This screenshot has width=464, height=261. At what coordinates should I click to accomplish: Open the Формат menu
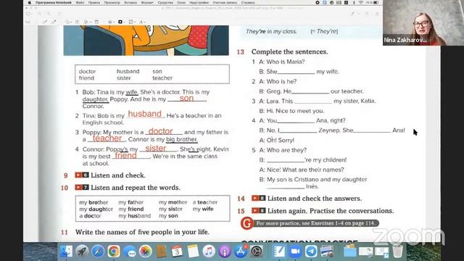(147, 3)
